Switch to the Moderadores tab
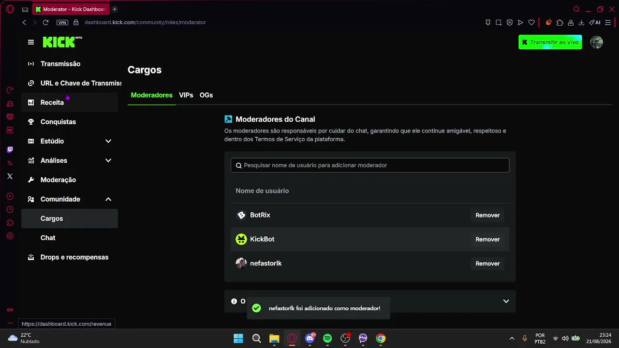The height and width of the screenshot is (348, 619). point(151,95)
